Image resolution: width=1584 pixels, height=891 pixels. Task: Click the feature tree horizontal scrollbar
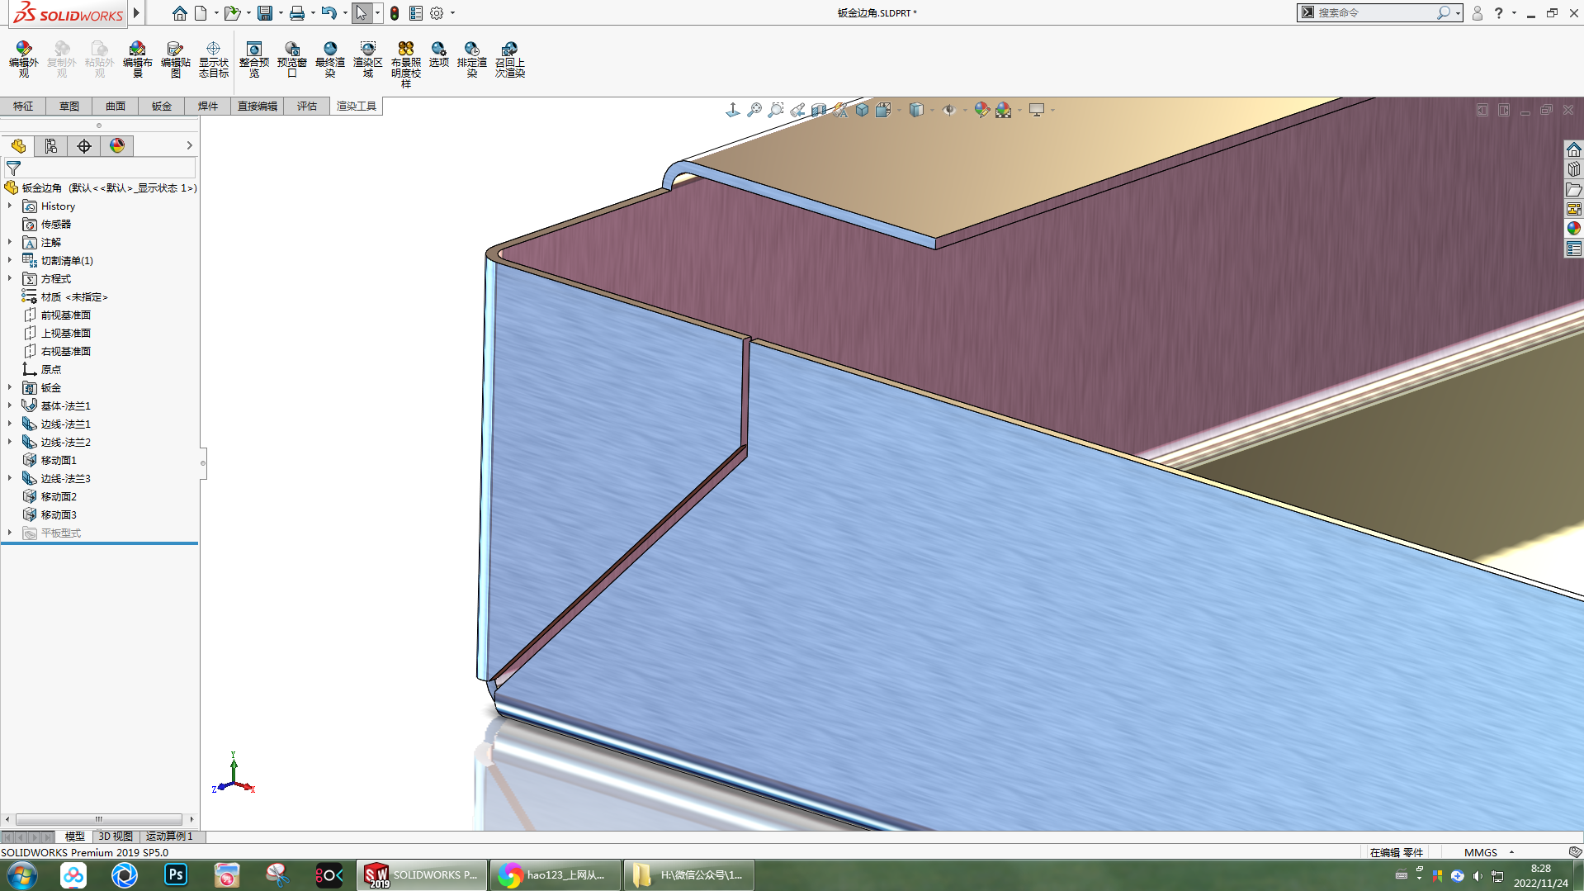click(x=99, y=819)
